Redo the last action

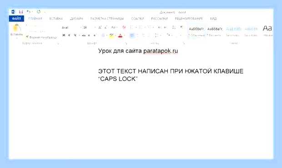pyautogui.click(x=39, y=12)
